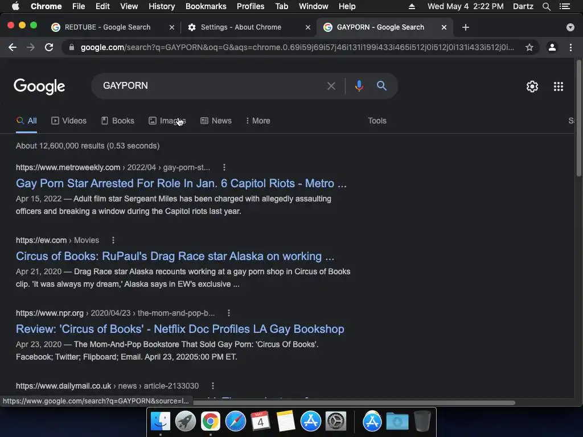This screenshot has width=583, height=437.
Task: Open the Window menu
Action: (x=314, y=6)
